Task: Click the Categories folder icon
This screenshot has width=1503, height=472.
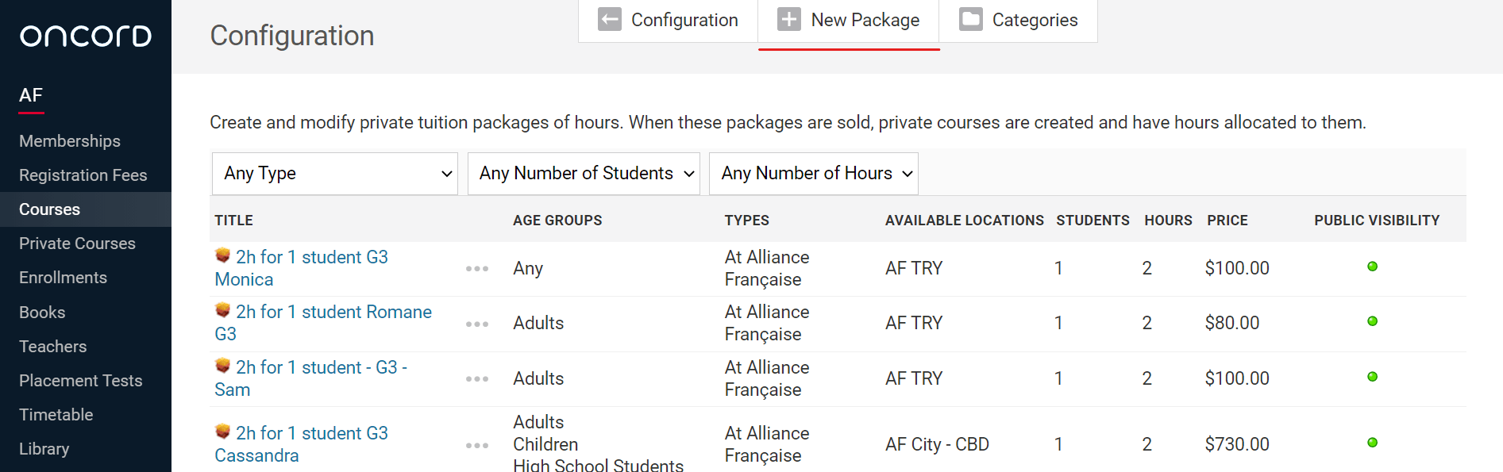Action: coord(970,20)
